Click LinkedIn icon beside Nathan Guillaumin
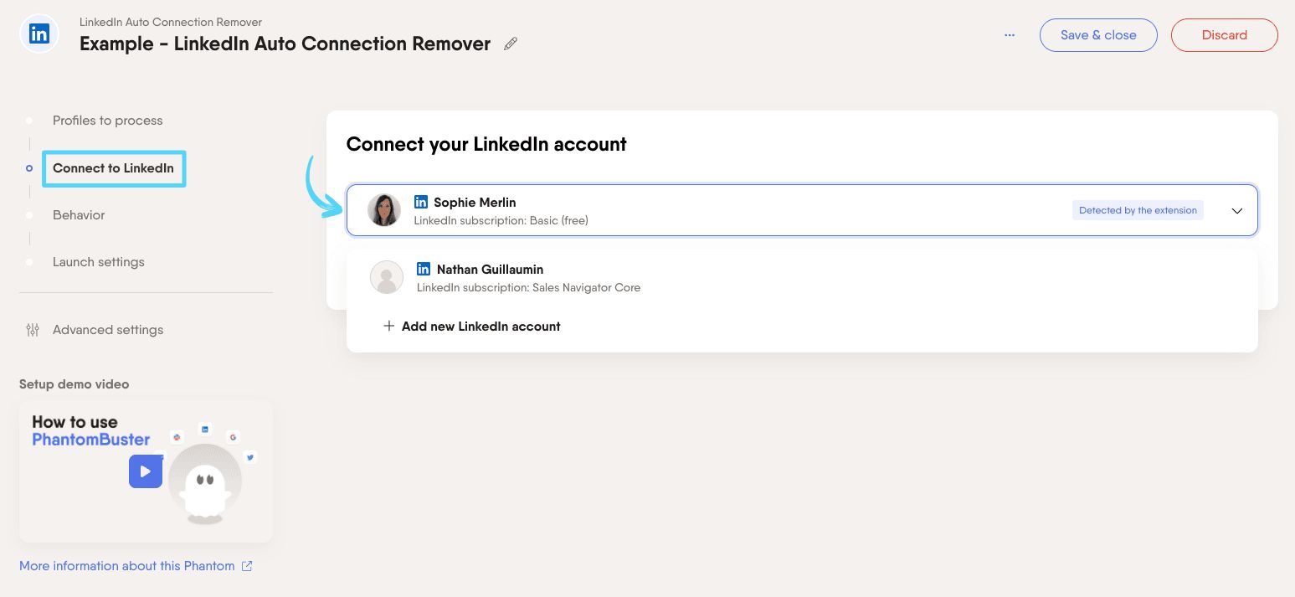 pos(424,269)
